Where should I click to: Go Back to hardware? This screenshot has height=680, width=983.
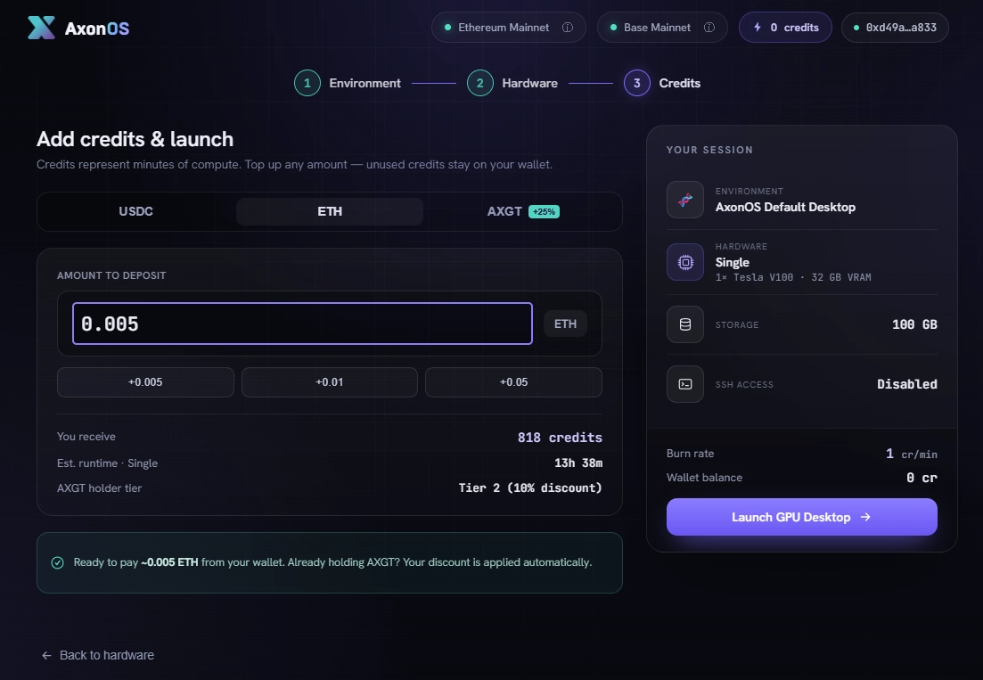98,656
